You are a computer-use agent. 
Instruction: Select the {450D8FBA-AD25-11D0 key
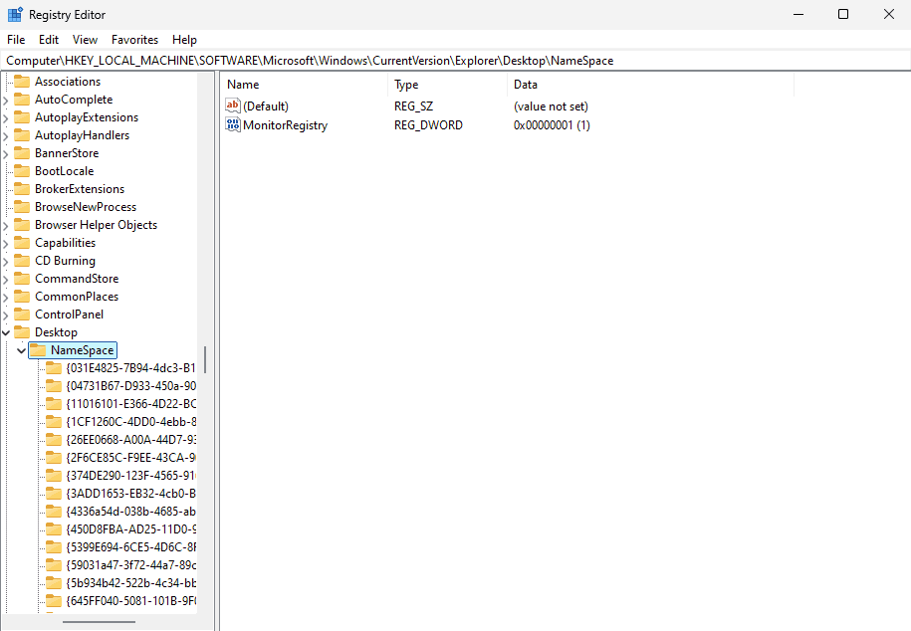tap(131, 529)
